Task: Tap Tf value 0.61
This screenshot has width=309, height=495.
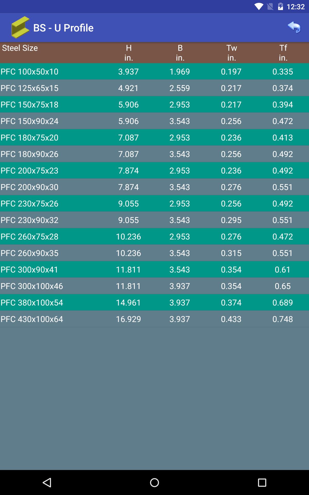Action: pyautogui.click(x=283, y=269)
